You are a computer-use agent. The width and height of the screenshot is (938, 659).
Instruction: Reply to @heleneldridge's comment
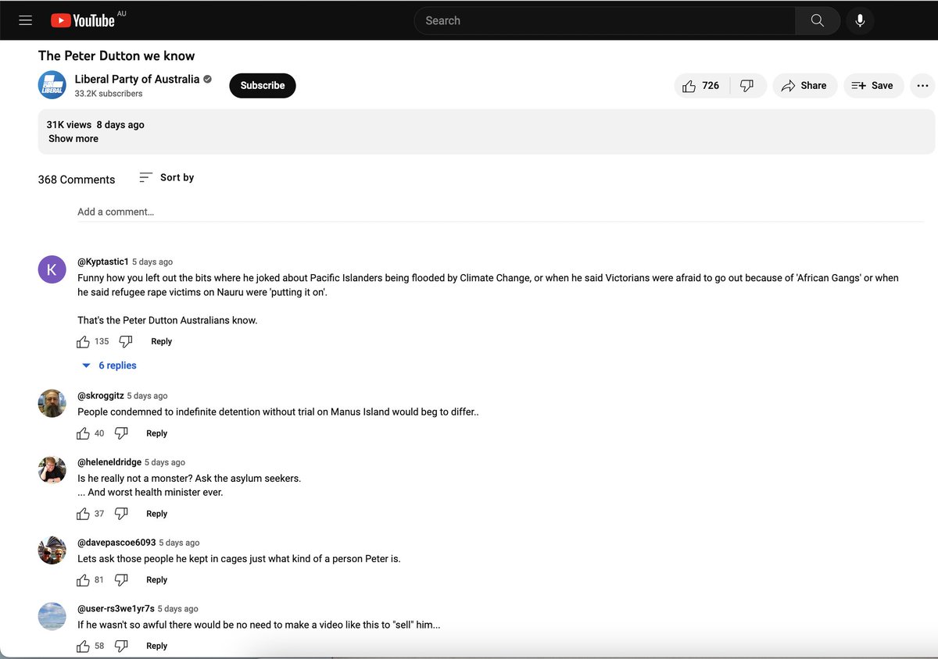(157, 514)
